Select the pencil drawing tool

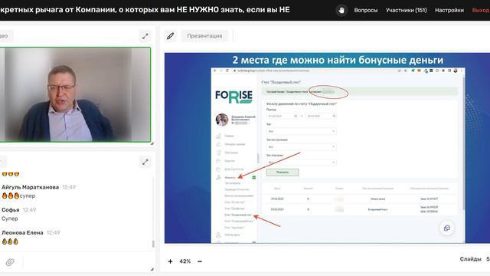(170, 36)
